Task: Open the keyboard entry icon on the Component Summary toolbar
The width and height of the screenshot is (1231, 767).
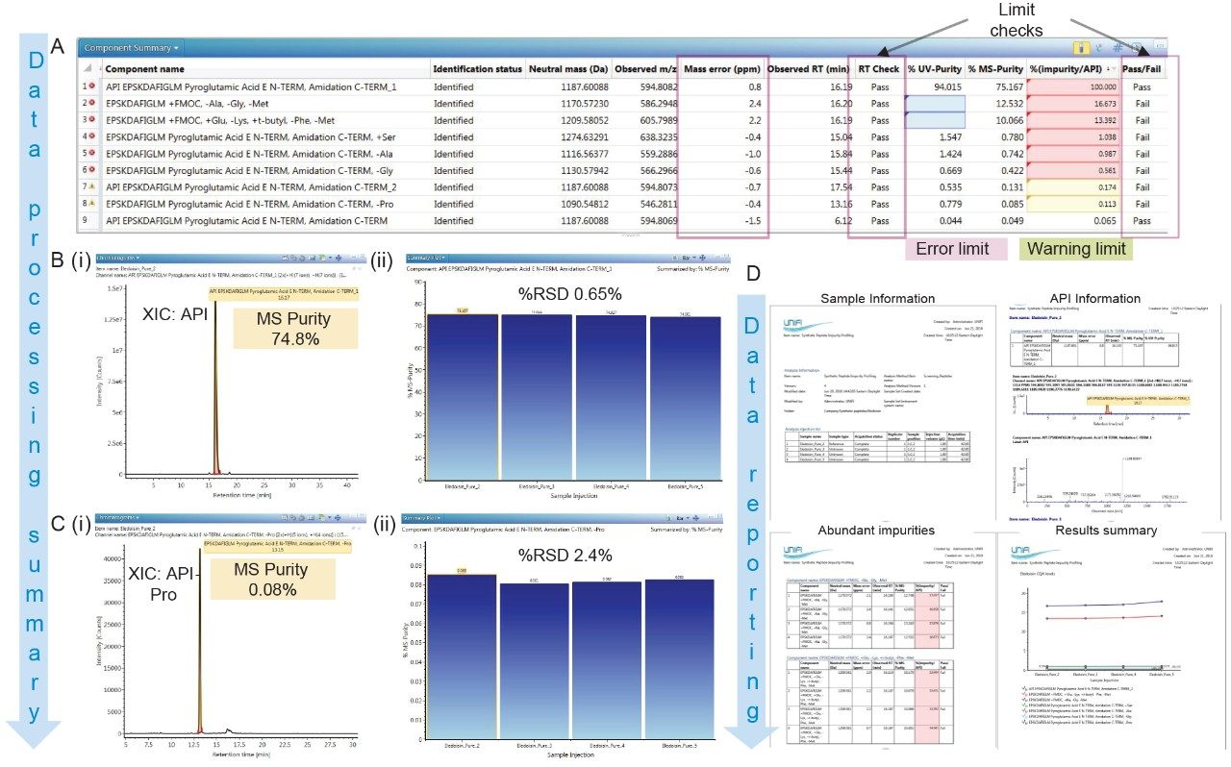Action: coord(1160,47)
